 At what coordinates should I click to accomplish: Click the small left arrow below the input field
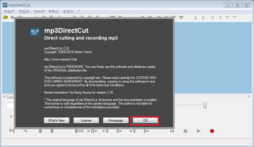coord(11,116)
